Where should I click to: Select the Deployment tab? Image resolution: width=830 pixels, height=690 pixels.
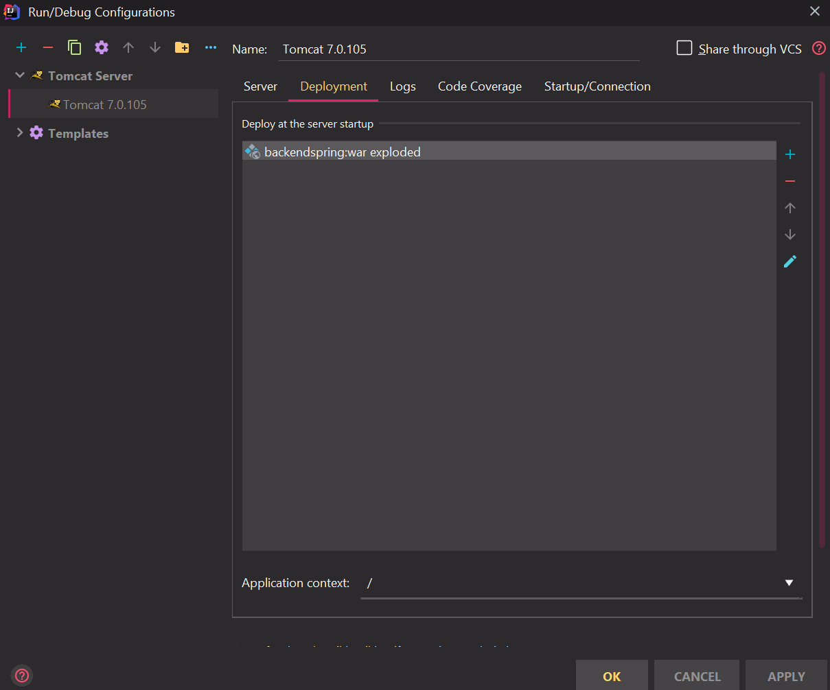(x=334, y=86)
